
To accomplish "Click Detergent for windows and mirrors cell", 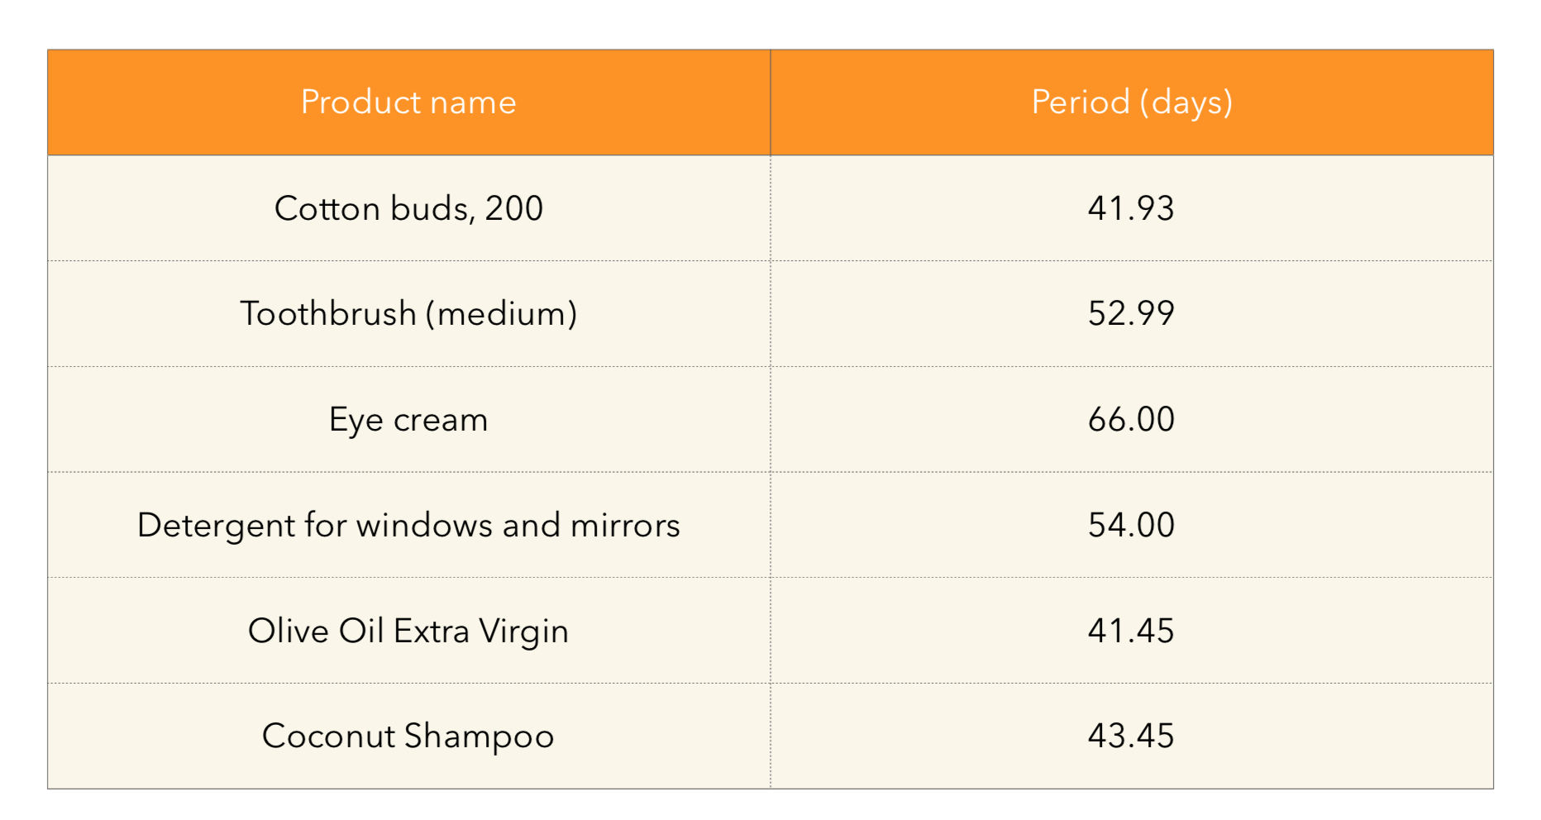I will pos(408,526).
